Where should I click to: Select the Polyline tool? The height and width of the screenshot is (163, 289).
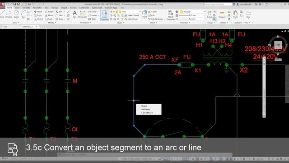[9, 14]
